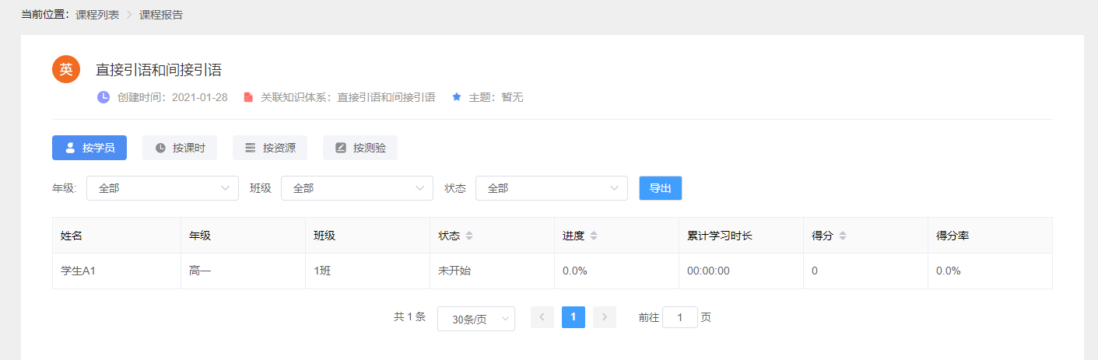This screenshot has width=1098, height=360.
Task: Click the 前往 page number input field
Action: point(680,317)
